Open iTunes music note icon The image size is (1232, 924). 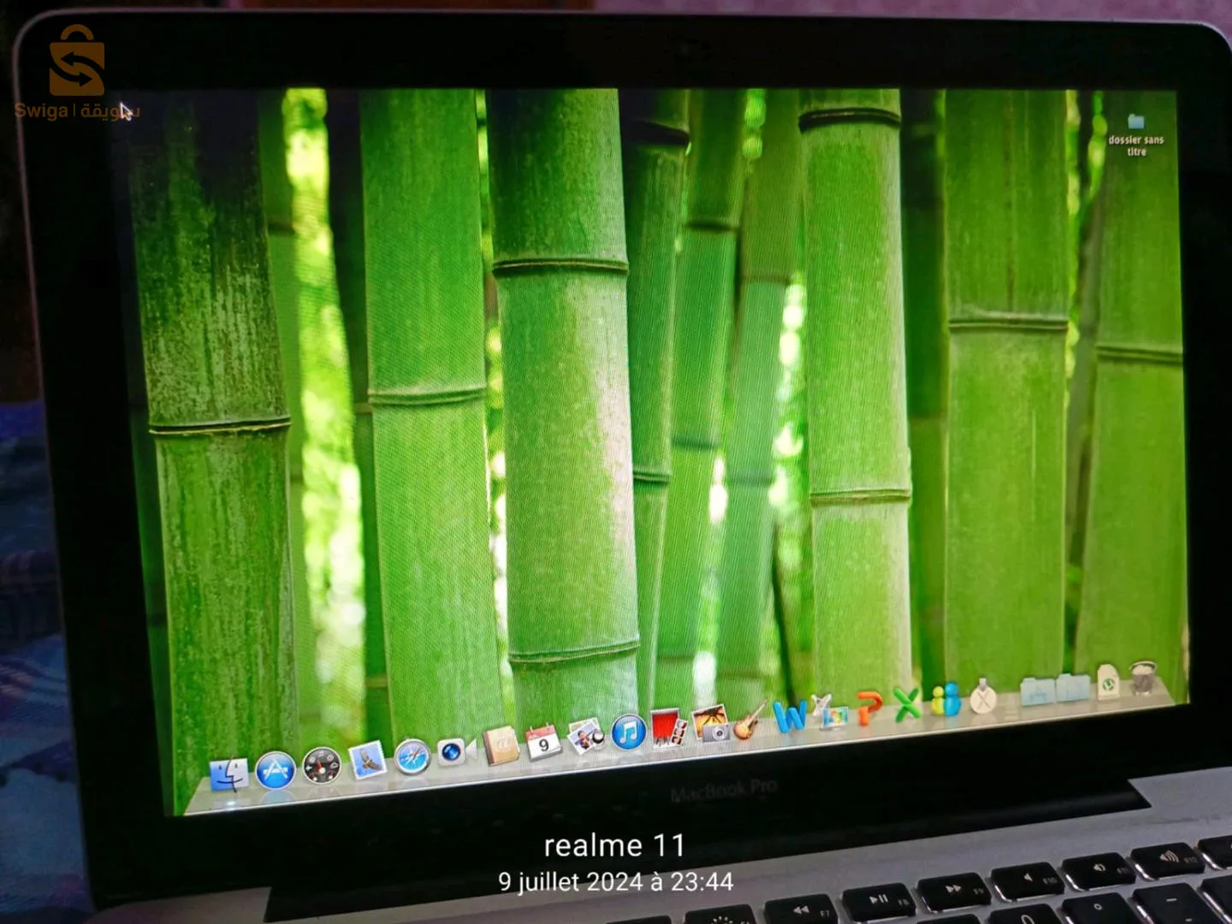(x=628, y=733)
